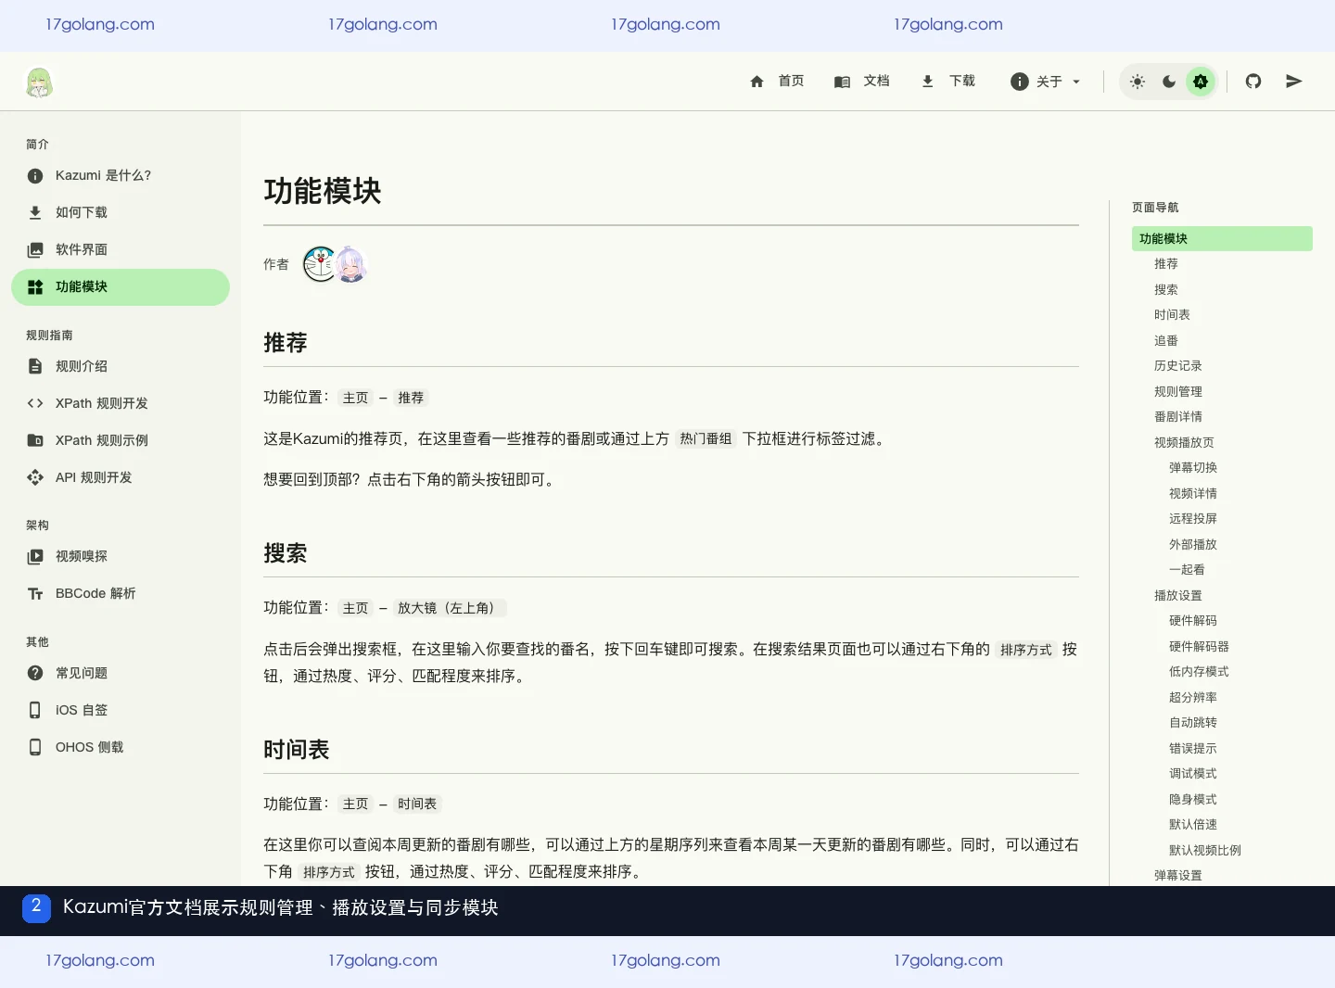Image resolution: width=1335 pixels, height=988 pixels.
Task: Jump to 推荐 in page navigation
Action: (x=1166, y=264)
